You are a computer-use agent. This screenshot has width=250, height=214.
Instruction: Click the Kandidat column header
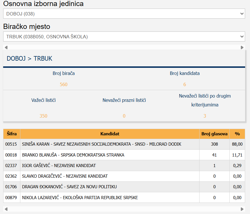coord(110,134)
